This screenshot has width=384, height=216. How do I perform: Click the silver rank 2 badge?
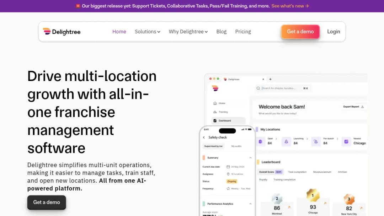pyautogui.click(x=277, y=199)
